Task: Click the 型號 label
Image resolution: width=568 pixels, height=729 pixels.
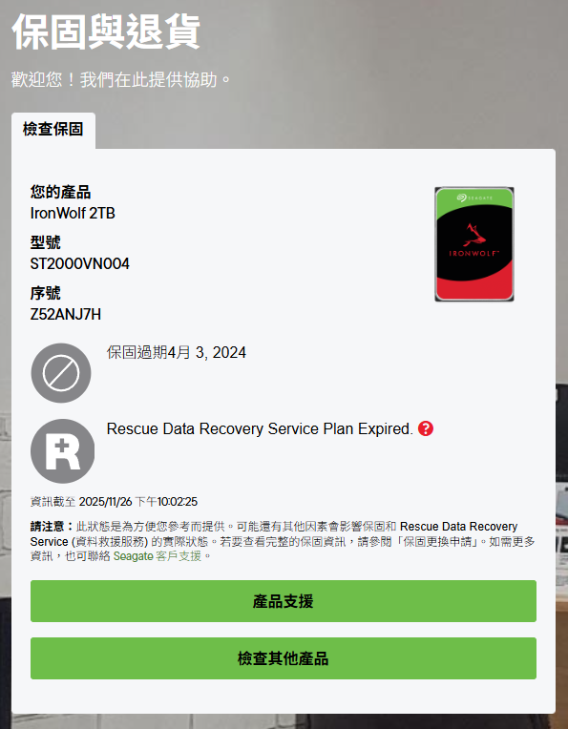Action: [x=46, y=242]
